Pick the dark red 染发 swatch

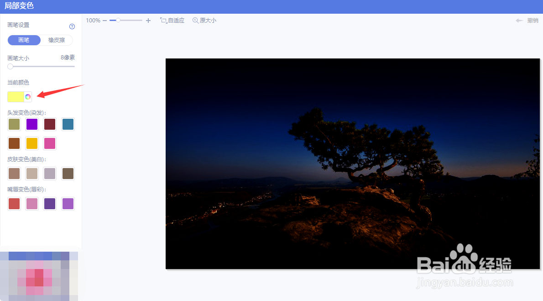49,124
